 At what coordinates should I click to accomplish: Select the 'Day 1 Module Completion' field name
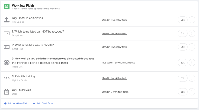pos(27,18)
